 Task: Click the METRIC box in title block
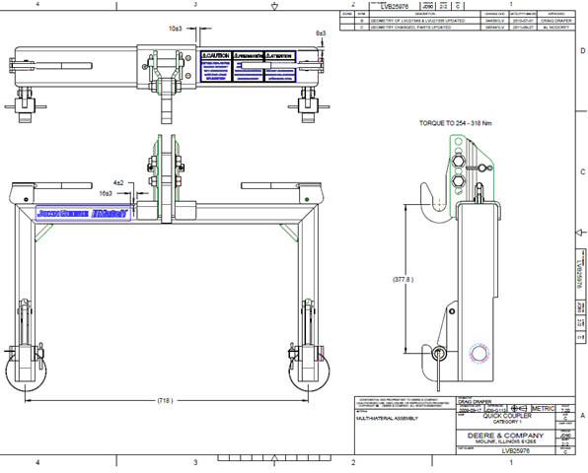point(543,408)
